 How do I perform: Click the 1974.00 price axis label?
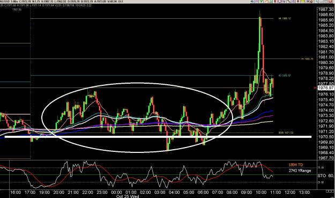click(x=326, y=111)
